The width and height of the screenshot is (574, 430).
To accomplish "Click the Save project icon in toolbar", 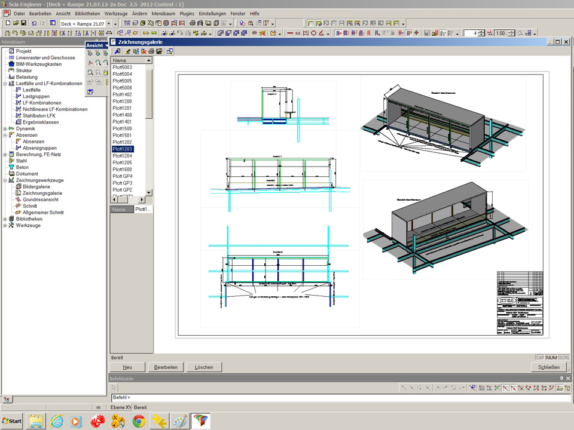I will tap(23, 23).
